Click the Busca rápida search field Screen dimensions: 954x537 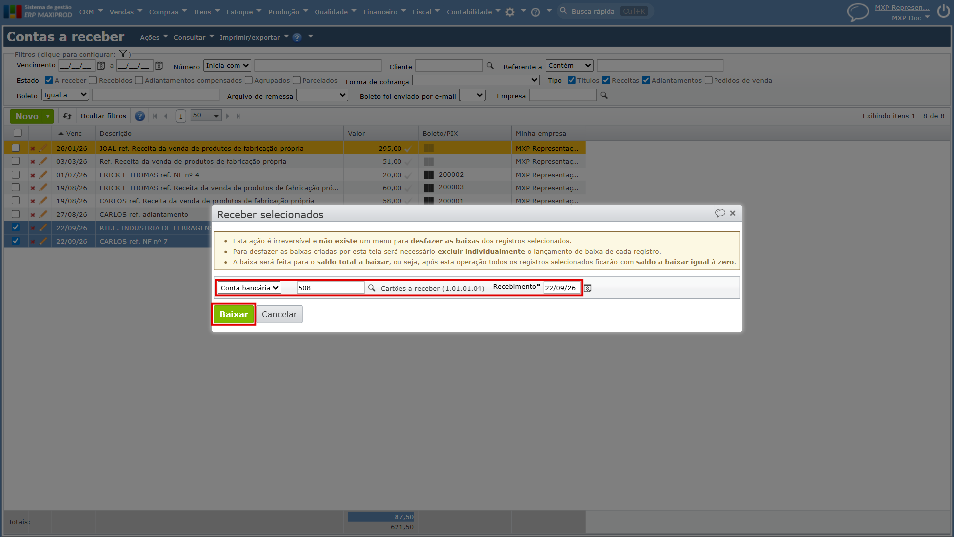605,11
